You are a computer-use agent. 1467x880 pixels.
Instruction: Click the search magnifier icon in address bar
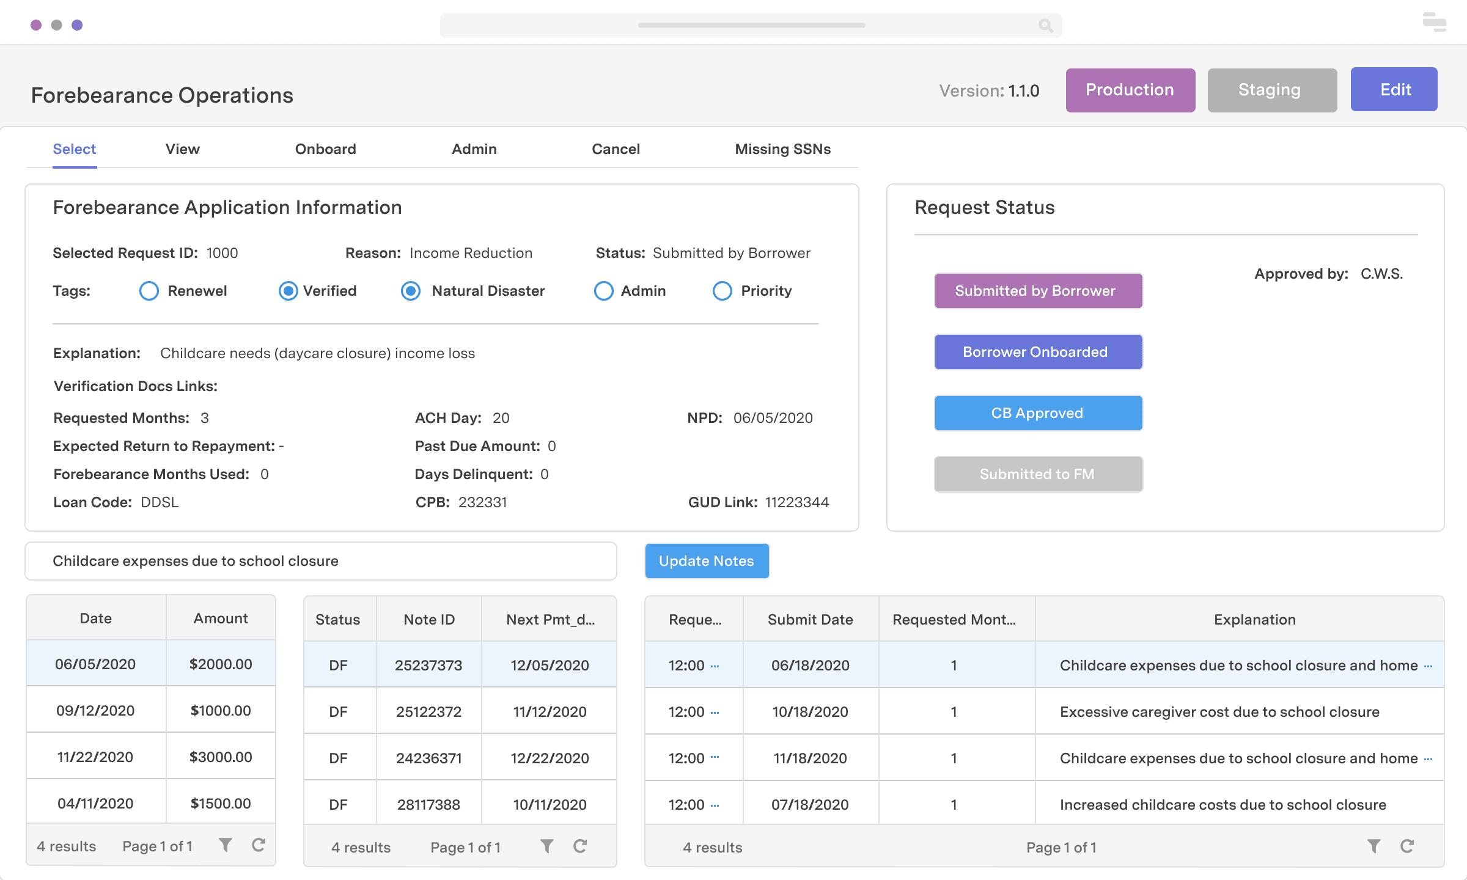1045,26
